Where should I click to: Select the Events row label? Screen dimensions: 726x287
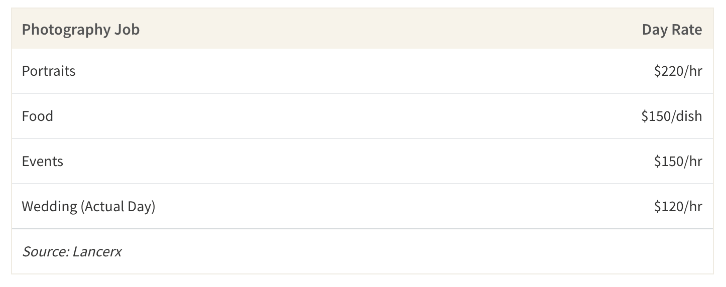click(x=43, y=161)
